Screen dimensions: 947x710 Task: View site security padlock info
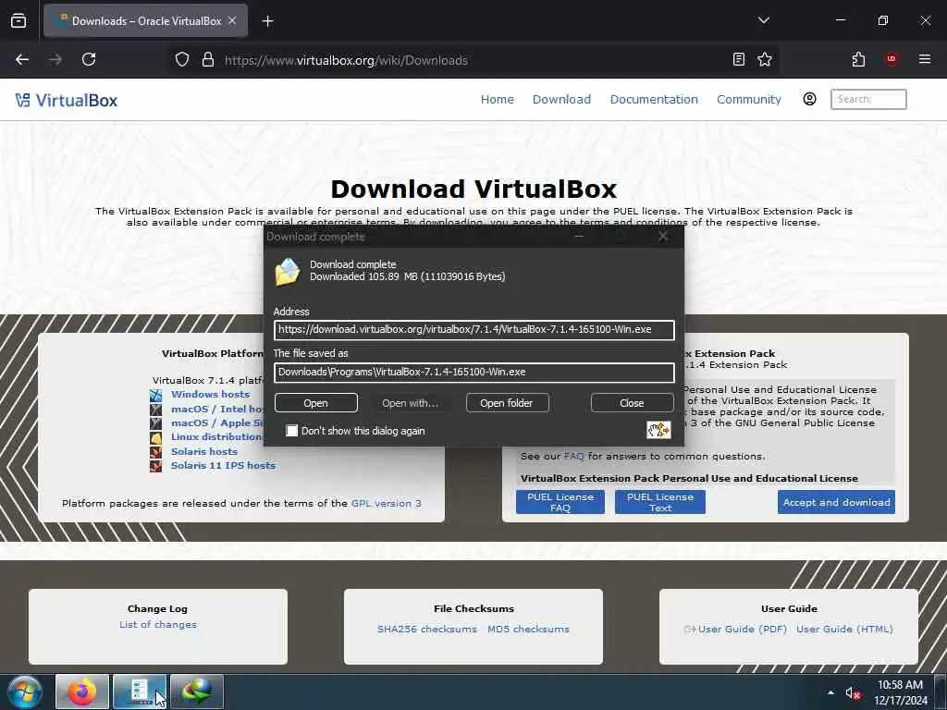[208, 60]
